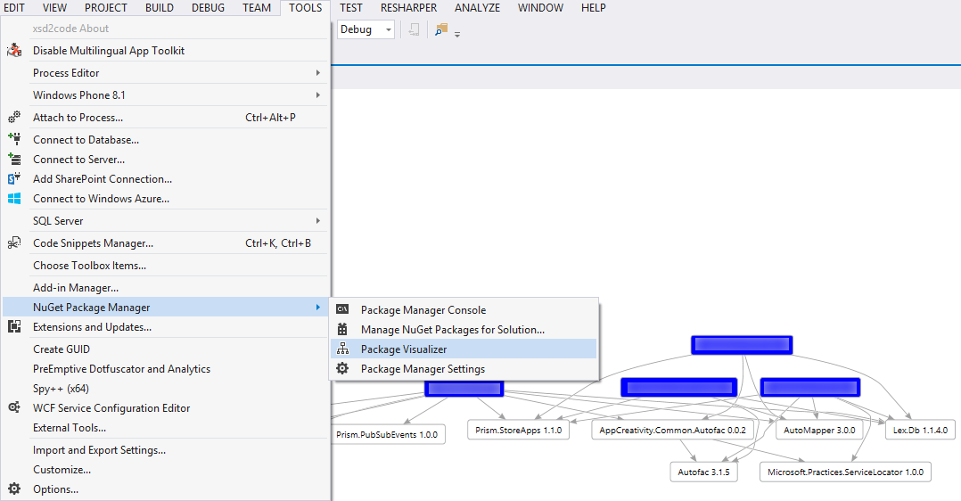Image resolution: width=961 pixels, height=501 pixels.
Task: Launch Spy++ (x64)
Action: tap(166, 388)
